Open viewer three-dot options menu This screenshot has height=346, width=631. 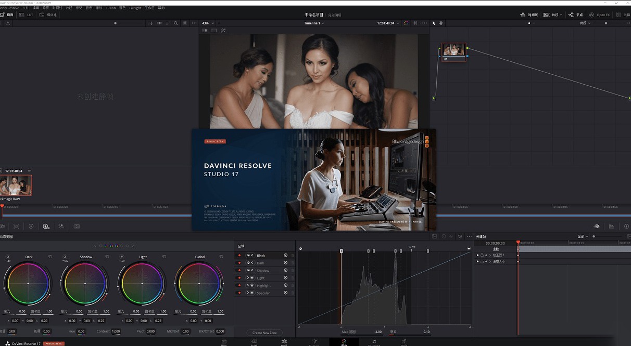tap(424, 23)
